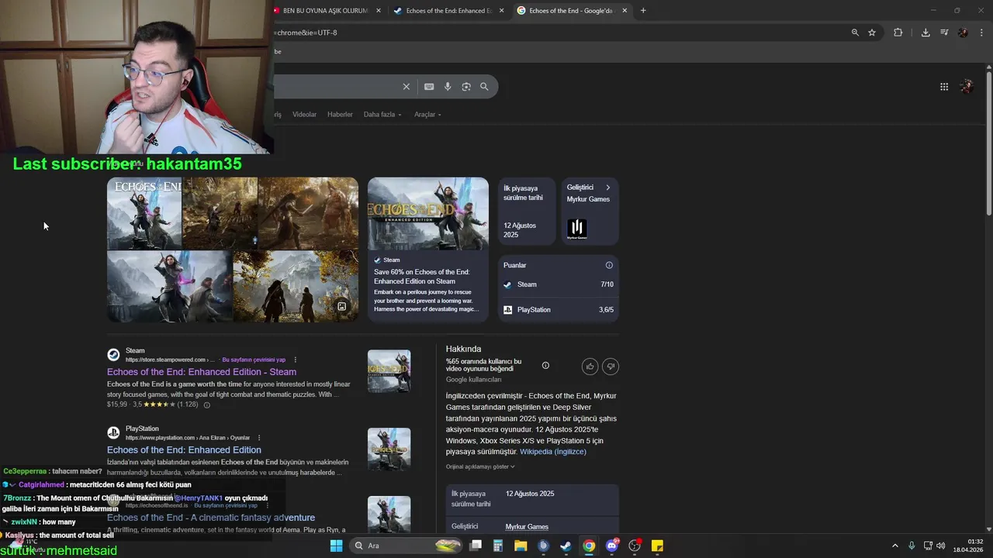The image size is (993, 558).
Task: Like the game with thumbs up
Action: (x=590, y=367)
